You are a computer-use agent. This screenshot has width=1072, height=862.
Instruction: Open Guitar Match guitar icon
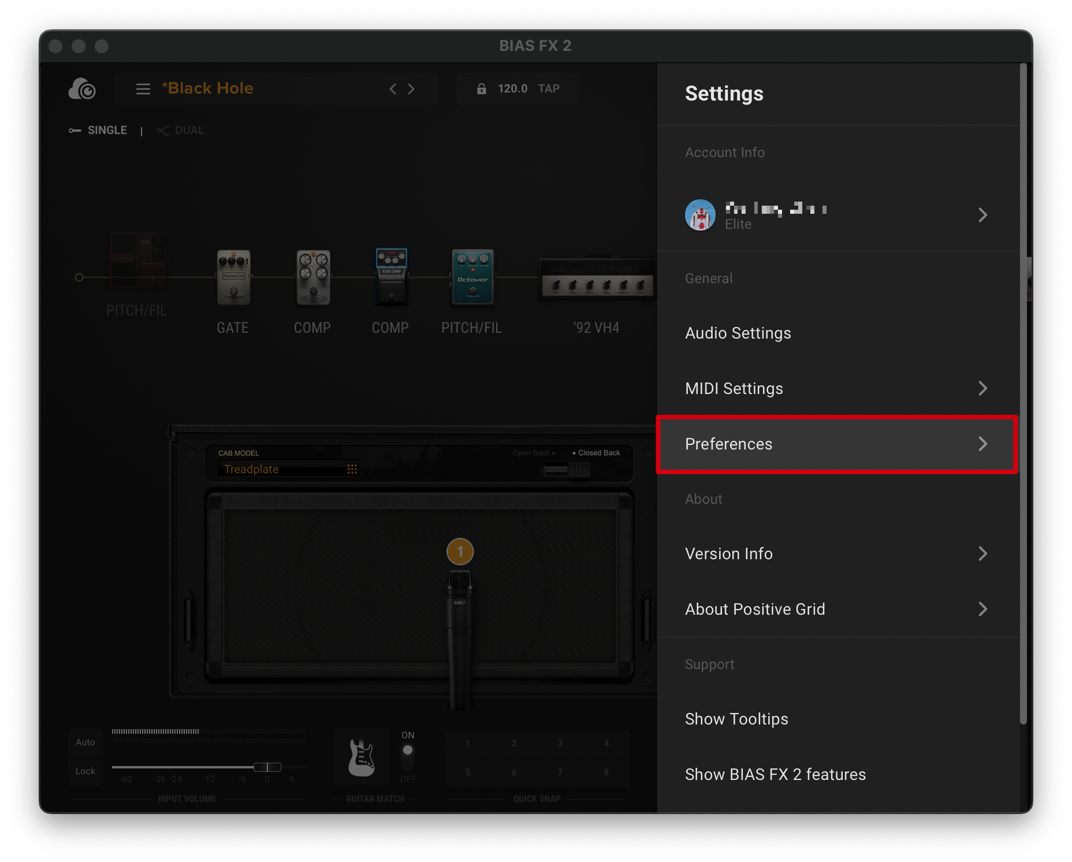pyautogui.click(x=362, y=757)
